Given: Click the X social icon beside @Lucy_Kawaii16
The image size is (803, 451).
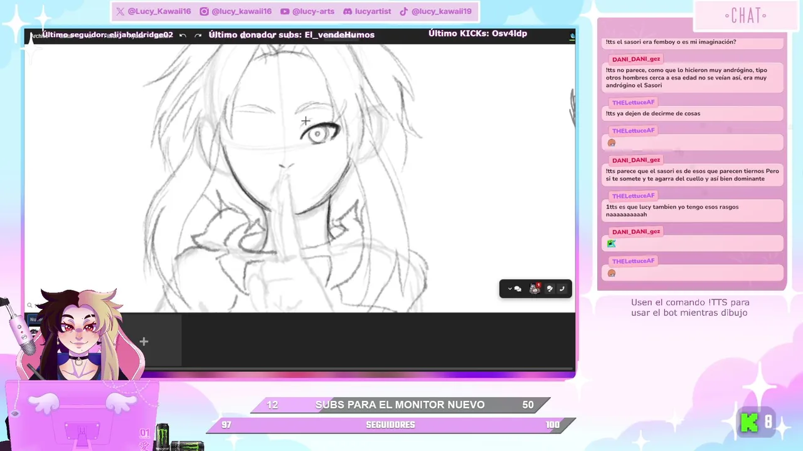Looking at the screenshot, I should [x=120, y=11].
